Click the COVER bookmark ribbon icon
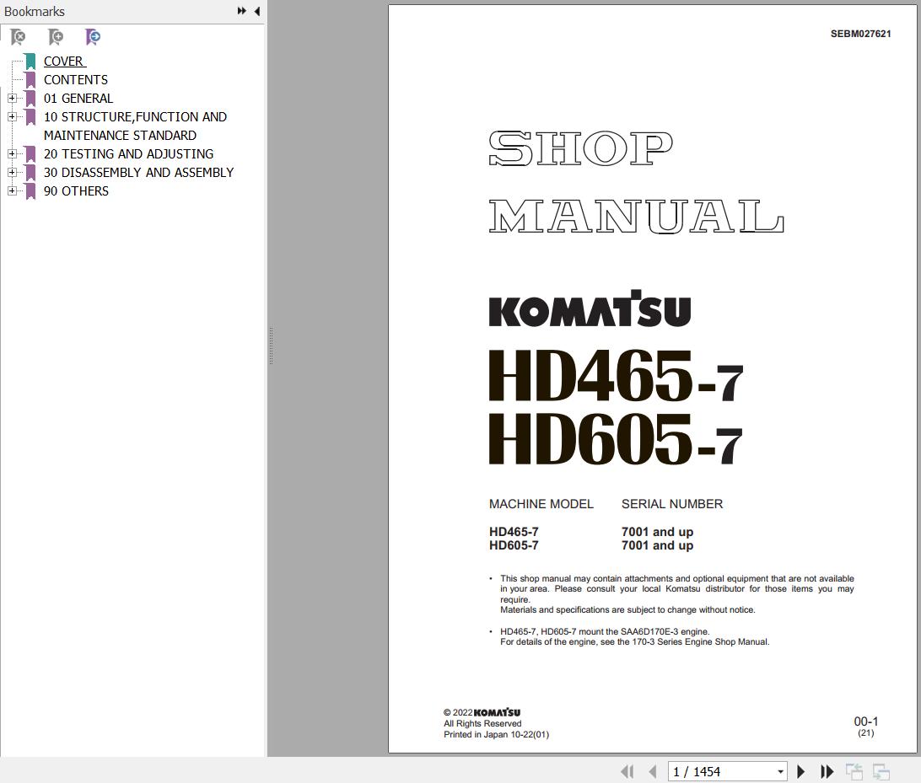Viewport: 921px width, 783px height. pyautogui.click(x=30, y=61)
